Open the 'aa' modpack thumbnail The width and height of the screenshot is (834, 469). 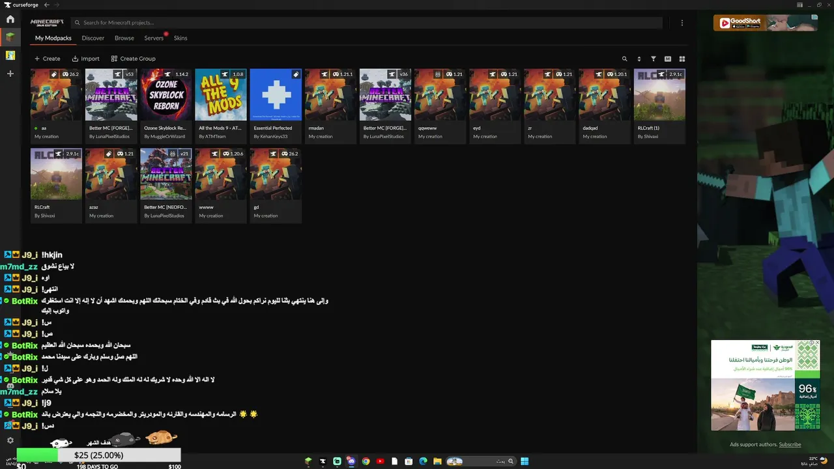(x=57, y=94)
